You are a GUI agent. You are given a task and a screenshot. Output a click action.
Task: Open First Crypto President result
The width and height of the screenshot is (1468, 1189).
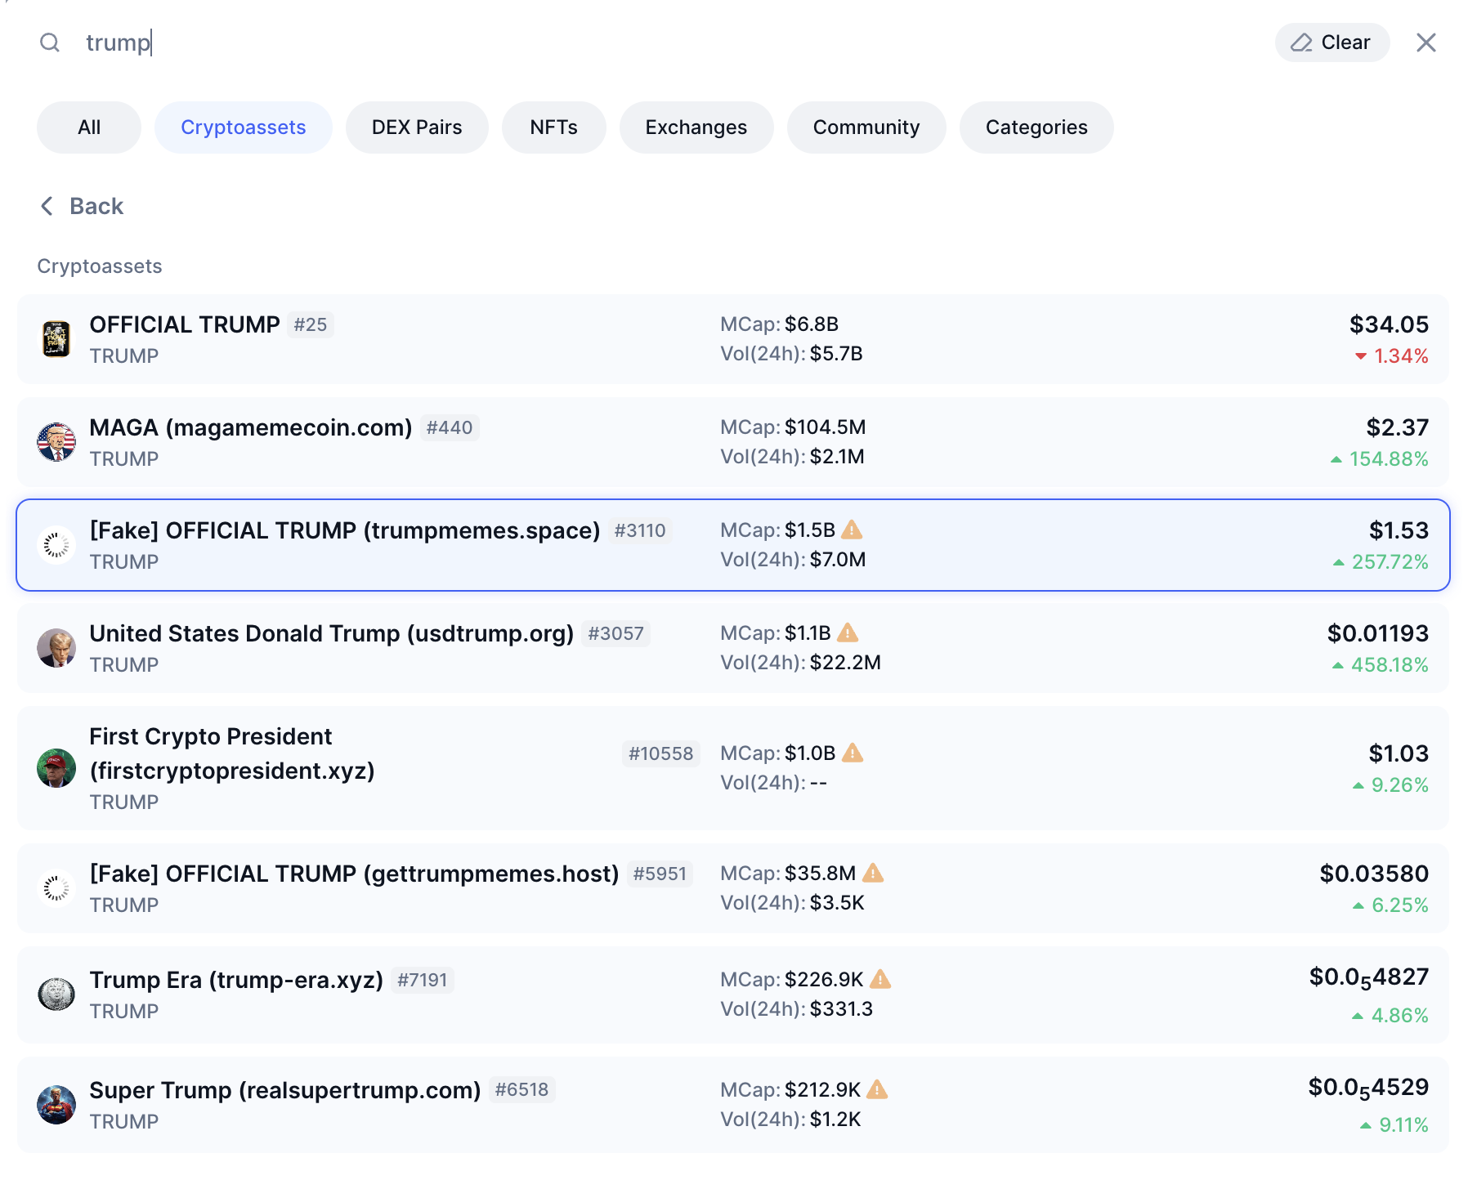tap(733, 768)
